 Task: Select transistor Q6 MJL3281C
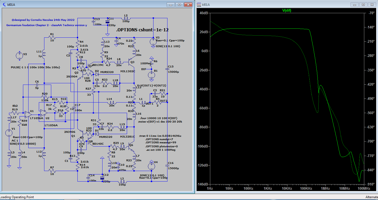(132, 146)
